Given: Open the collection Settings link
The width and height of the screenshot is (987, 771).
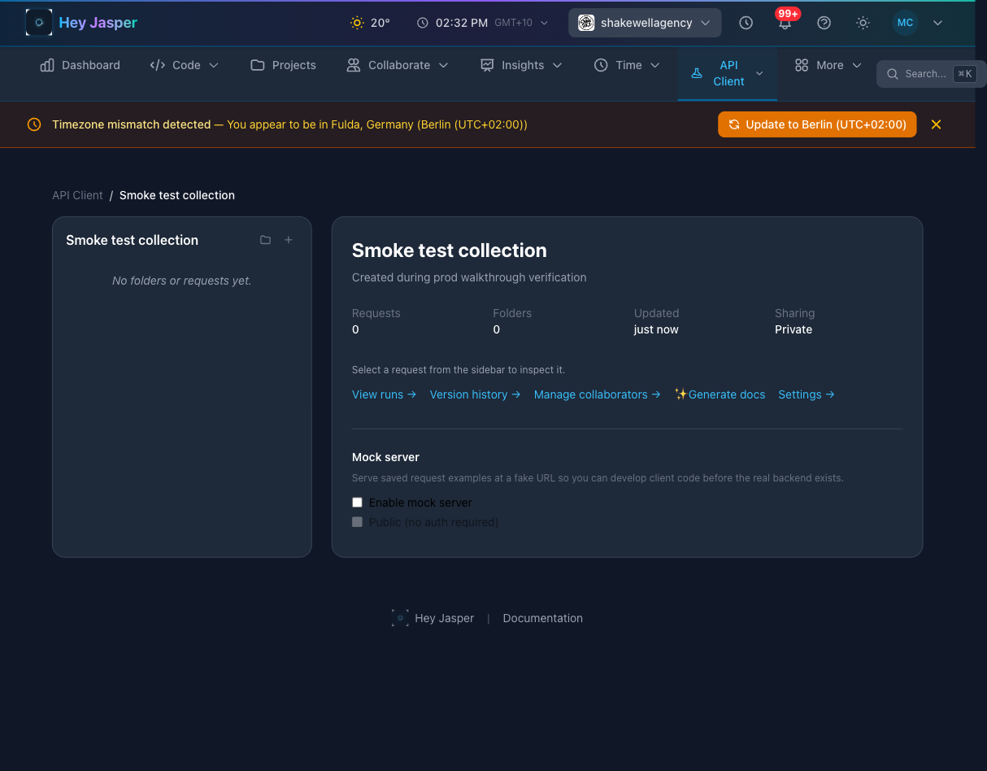Looking at the screenshot, I should pyautogui.click(x=807, y=394).
